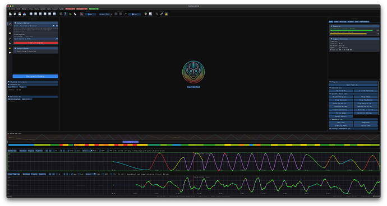Toggle BPM checkbox in upper timeline
This screenshot has width=387, height=206.
tap(100, 151)
